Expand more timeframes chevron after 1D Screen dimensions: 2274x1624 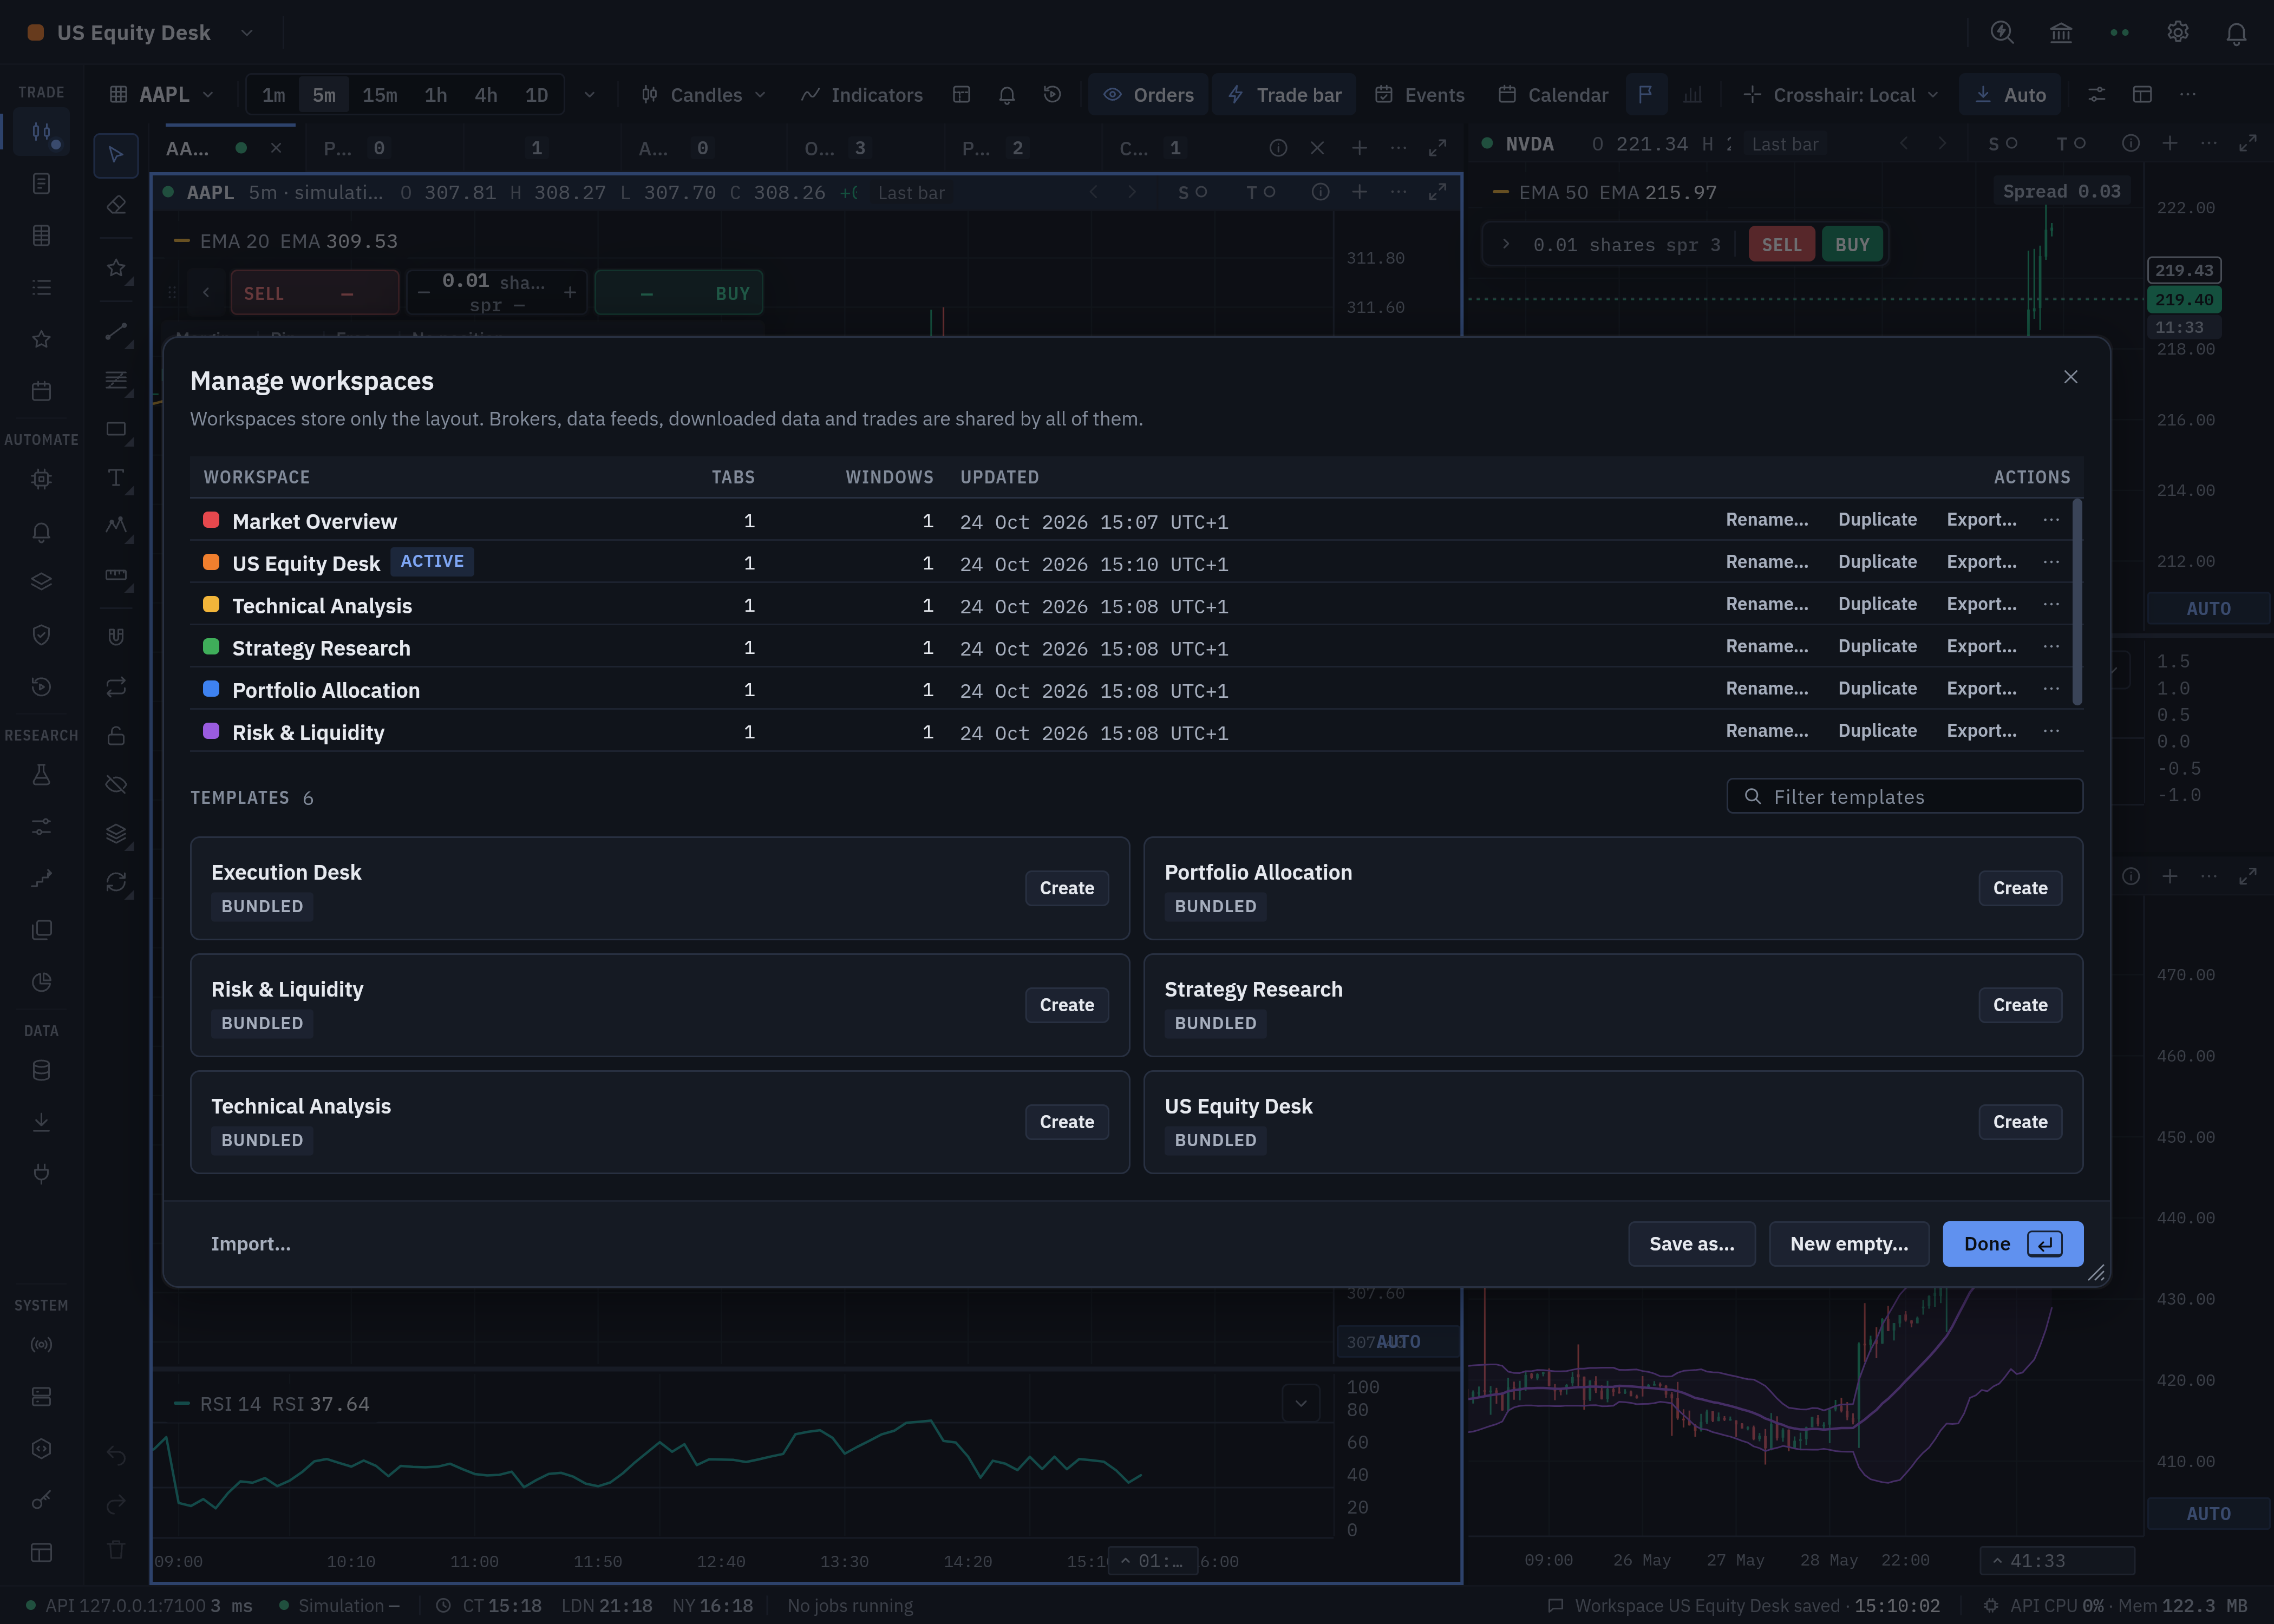tap(589, 94)
